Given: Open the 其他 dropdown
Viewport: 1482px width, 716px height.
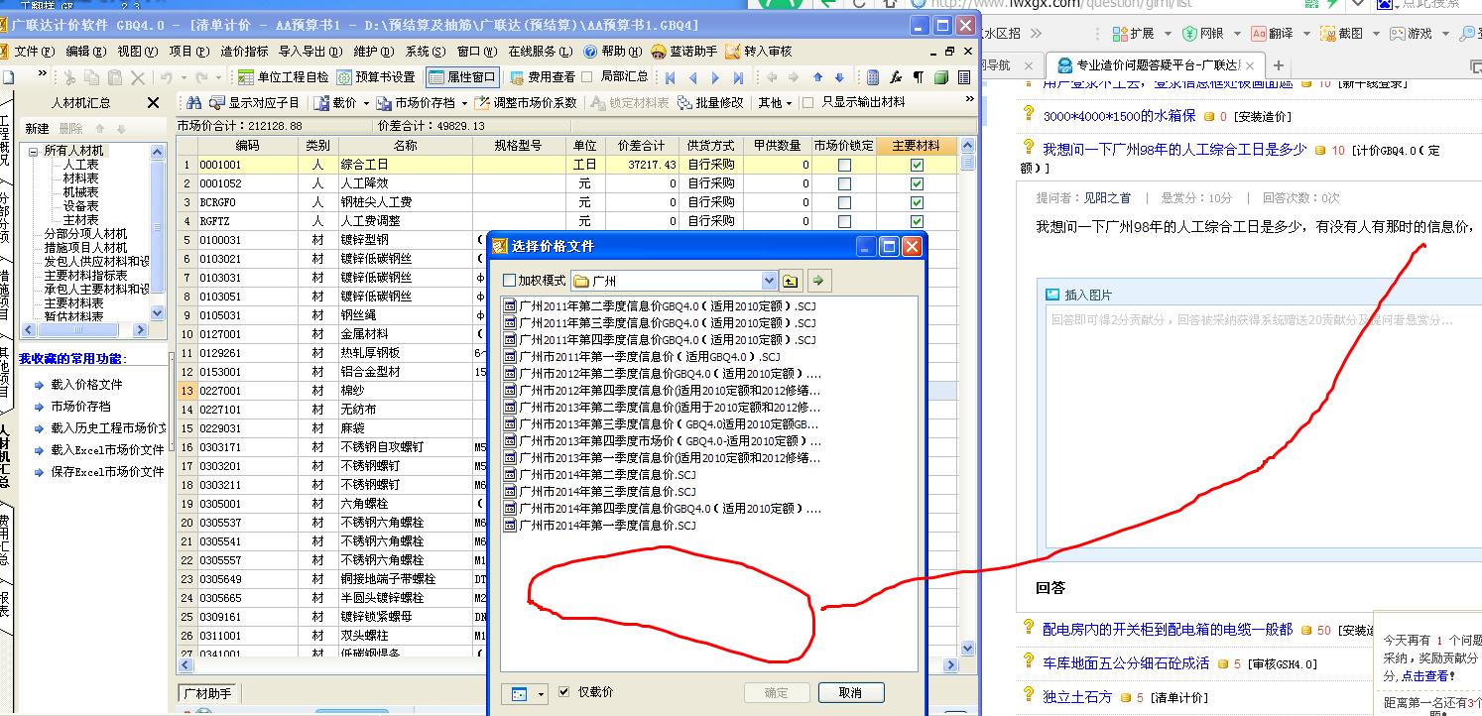Looking at the screenshot, I should [x=775, y=102].
